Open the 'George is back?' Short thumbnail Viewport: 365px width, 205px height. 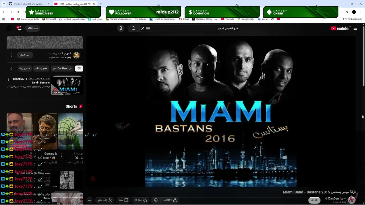(45, 131)
